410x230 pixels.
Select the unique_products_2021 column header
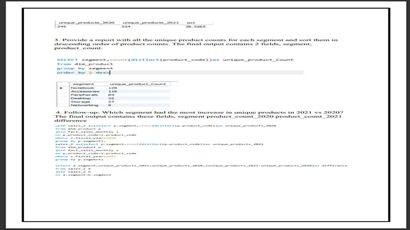[x=151, y=23]
